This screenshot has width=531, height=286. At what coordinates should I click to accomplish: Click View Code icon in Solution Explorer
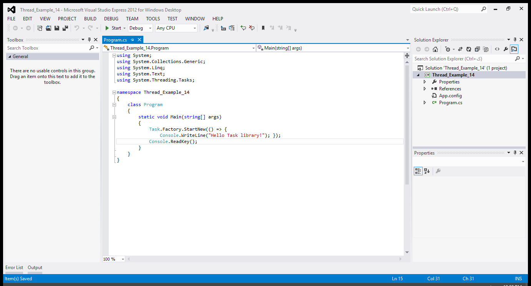(497, 49)
